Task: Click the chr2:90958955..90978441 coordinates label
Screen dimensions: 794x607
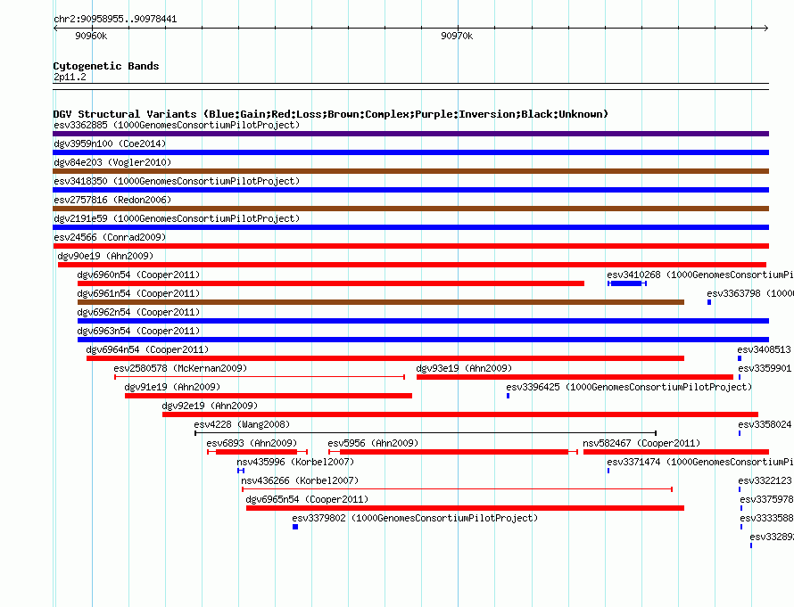Action: (115, 19)
